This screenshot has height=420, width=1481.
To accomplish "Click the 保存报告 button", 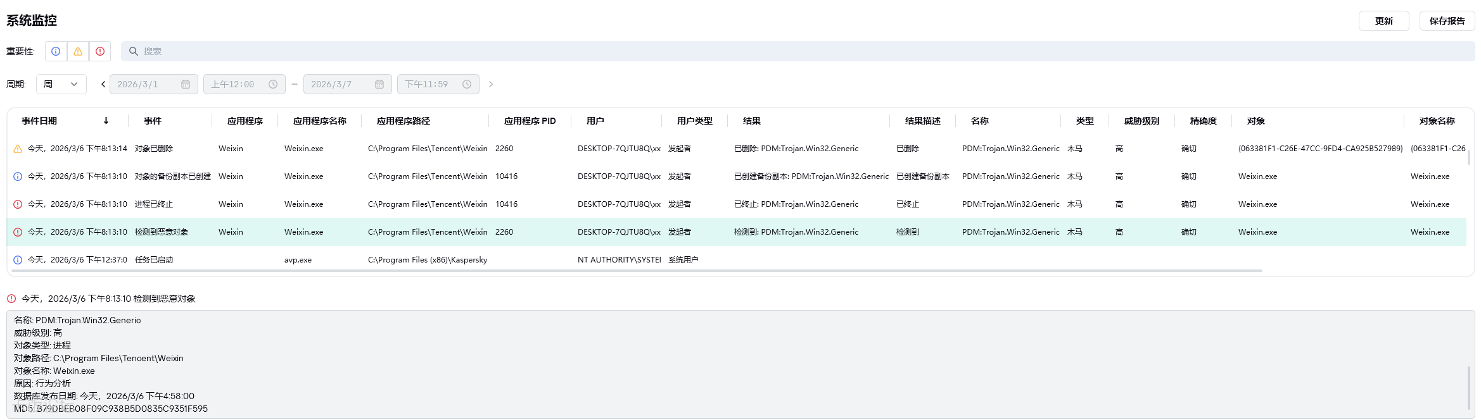I will click(1447, 21).
